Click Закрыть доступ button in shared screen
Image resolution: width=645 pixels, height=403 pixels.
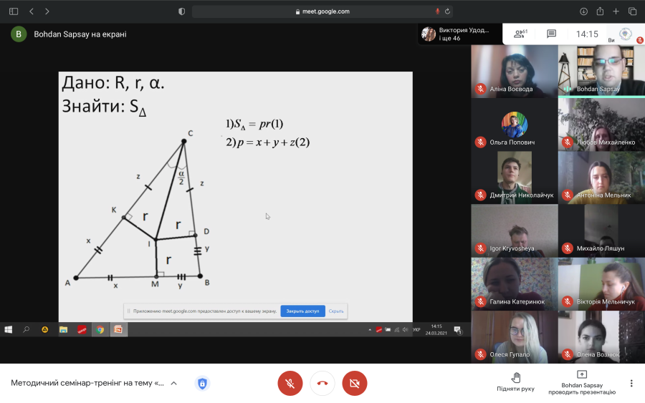tap(302, 311)
